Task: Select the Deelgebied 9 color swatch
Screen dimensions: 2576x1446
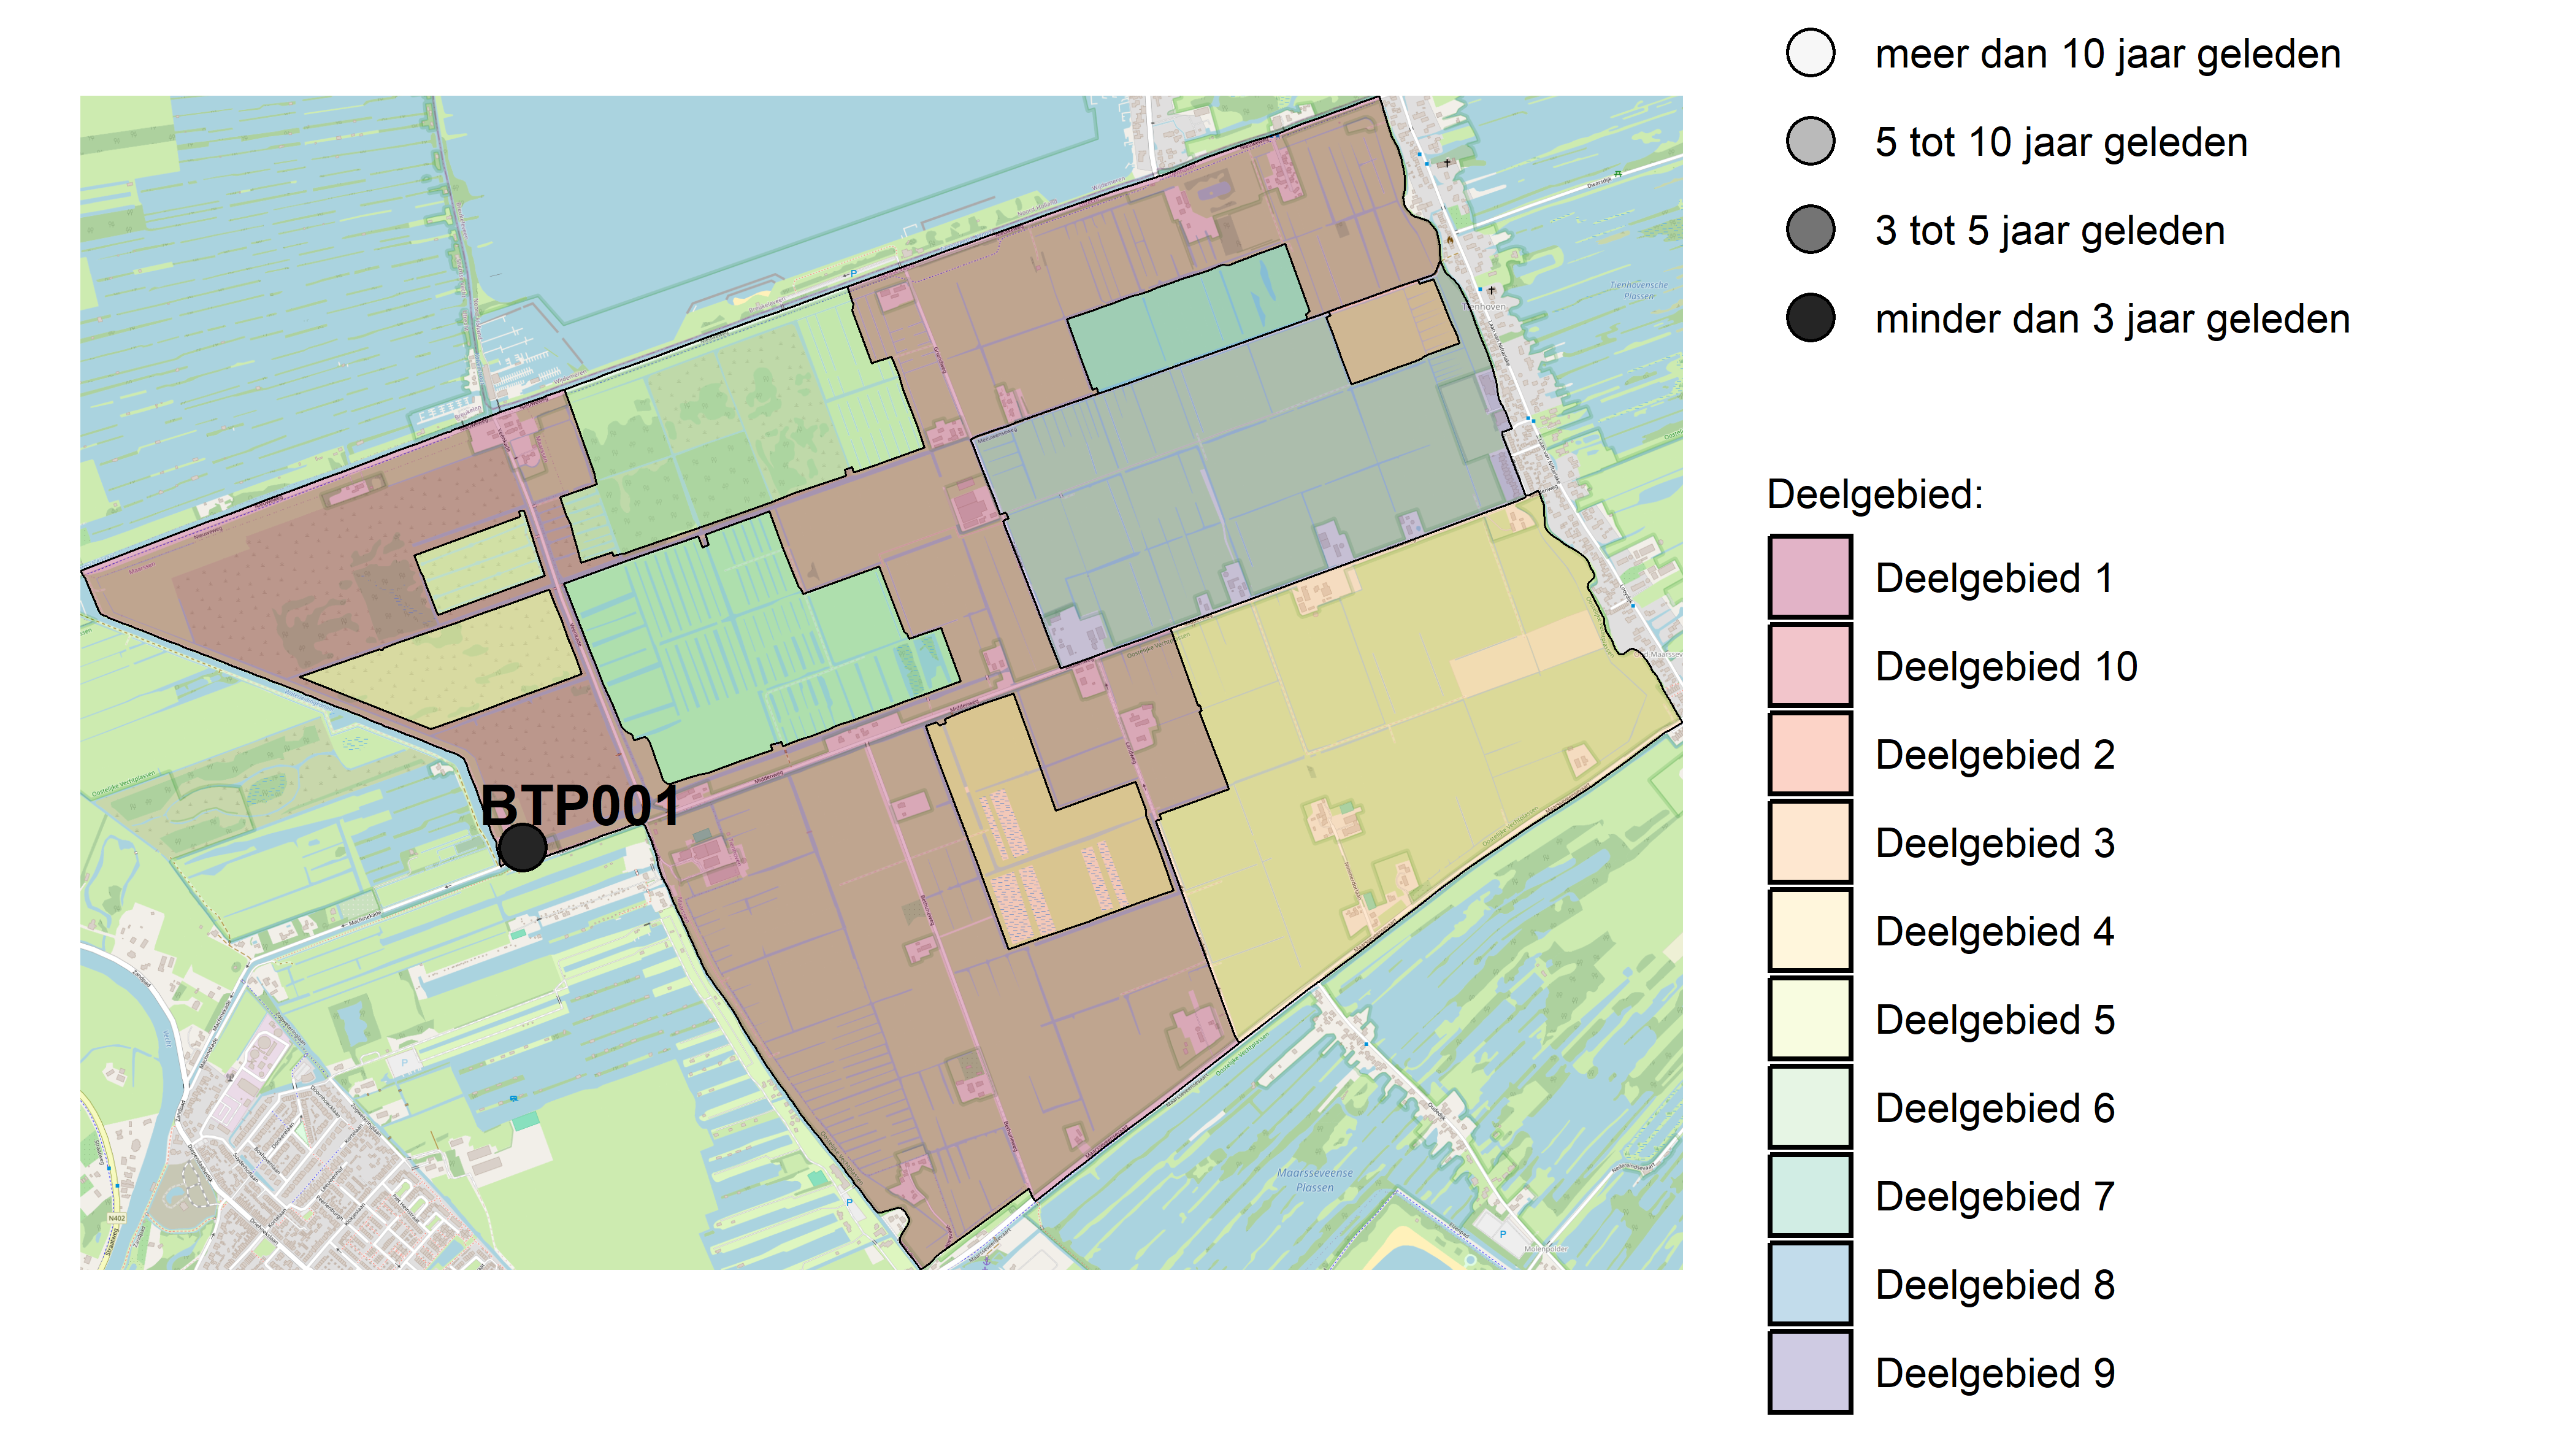Action: pos(1810,1372)
